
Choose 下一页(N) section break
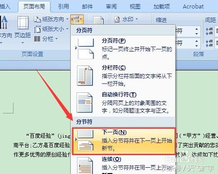pyautogui.click(x=124, y=141)
